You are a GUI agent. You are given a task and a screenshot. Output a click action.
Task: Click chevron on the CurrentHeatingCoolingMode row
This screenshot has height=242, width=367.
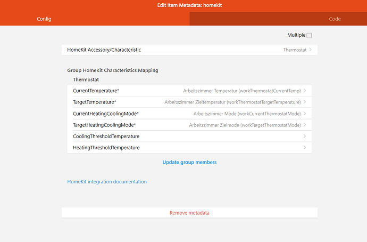coord(305,114)
